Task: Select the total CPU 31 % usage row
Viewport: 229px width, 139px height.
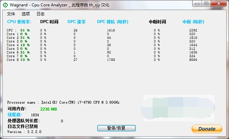Action: [18, 30]
